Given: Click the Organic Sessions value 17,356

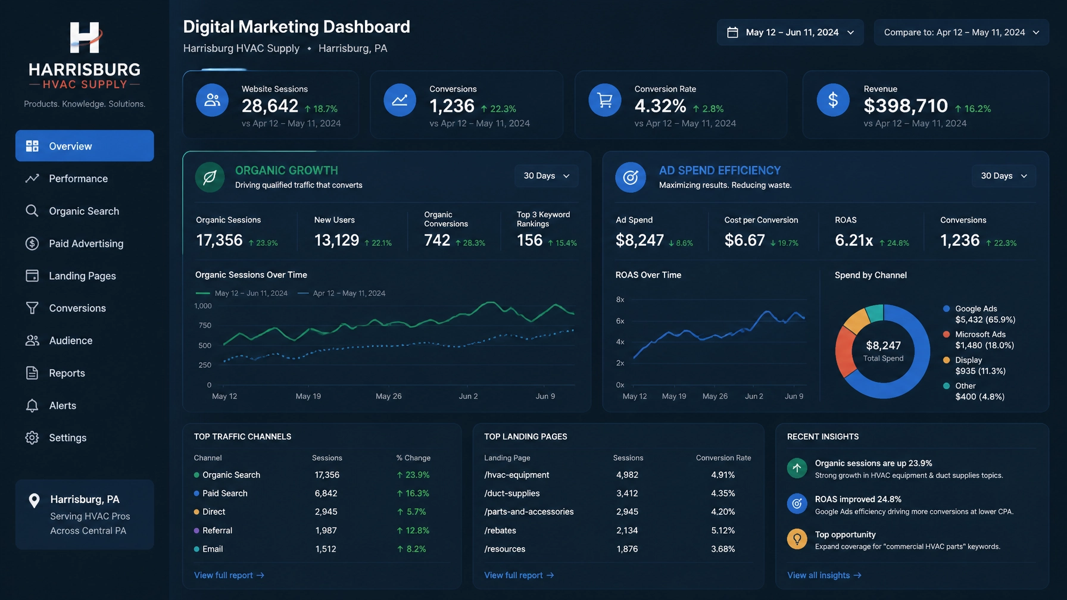Looking at the screenshot, I should coord(219,240).
